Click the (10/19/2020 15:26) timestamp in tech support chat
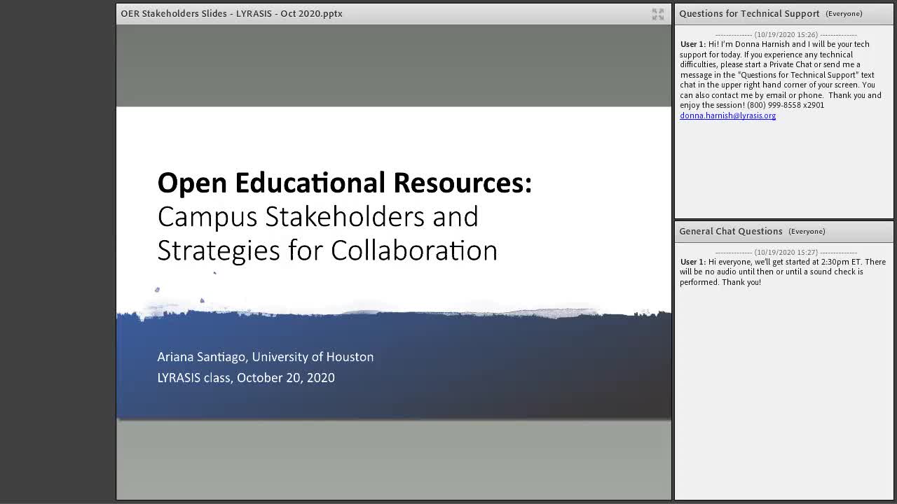The width and height of the screenshot is (897, 504). tap(786, 34)
